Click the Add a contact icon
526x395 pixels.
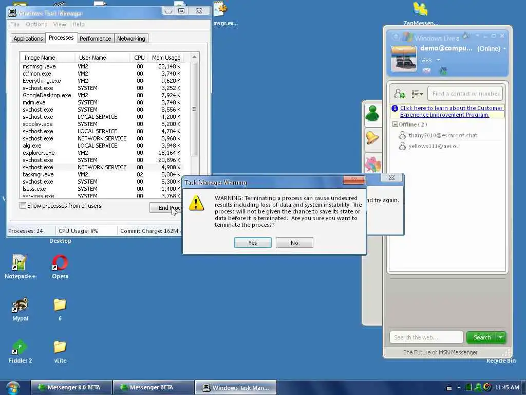point(399,94)
